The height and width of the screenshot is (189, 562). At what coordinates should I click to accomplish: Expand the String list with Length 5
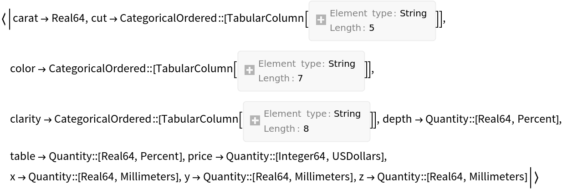(x=321, y=20)
